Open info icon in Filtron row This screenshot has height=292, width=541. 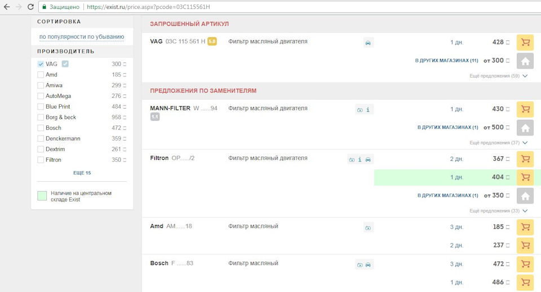point(360,160)
